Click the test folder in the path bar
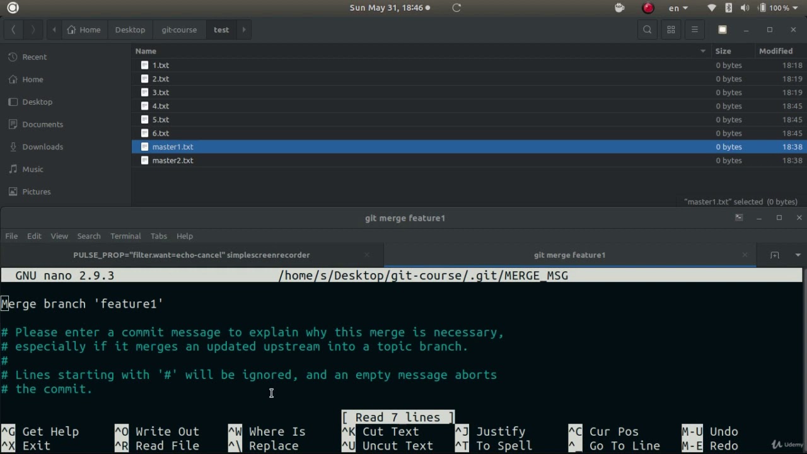Screen dimensions: 807x454 [221, 30]
